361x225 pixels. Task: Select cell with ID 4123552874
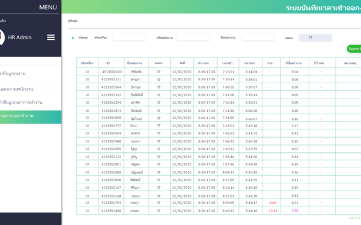click(x=111, y=111)
